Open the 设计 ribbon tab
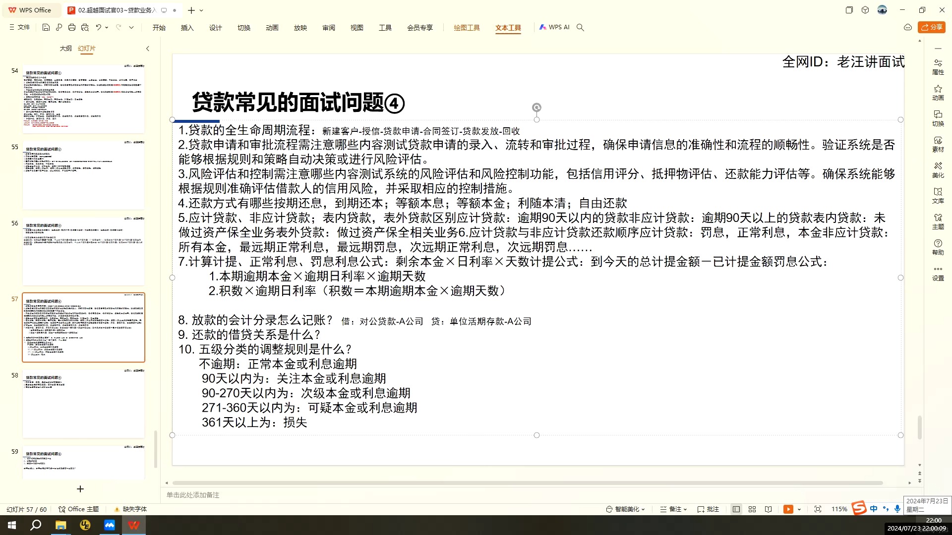Image resolution: width=952 pixels, height=535 pixels. click(216, 28)
